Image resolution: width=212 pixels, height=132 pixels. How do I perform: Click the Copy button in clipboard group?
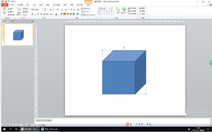[10, 12]
